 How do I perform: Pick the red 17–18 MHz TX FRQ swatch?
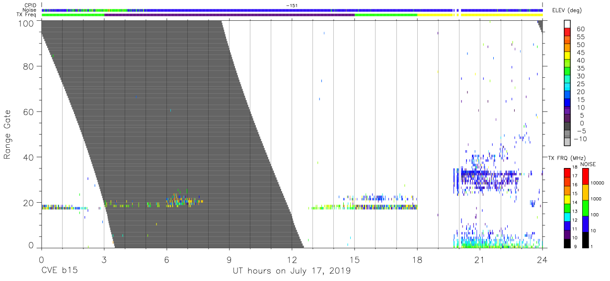click(567, 173)
